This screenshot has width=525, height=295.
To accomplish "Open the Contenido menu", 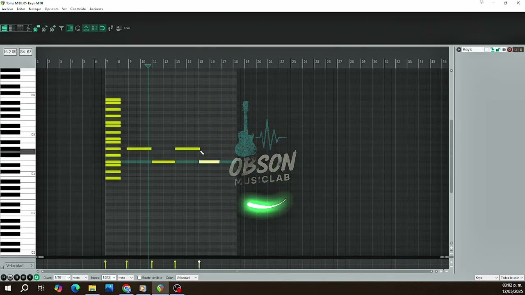I will 78,9.
